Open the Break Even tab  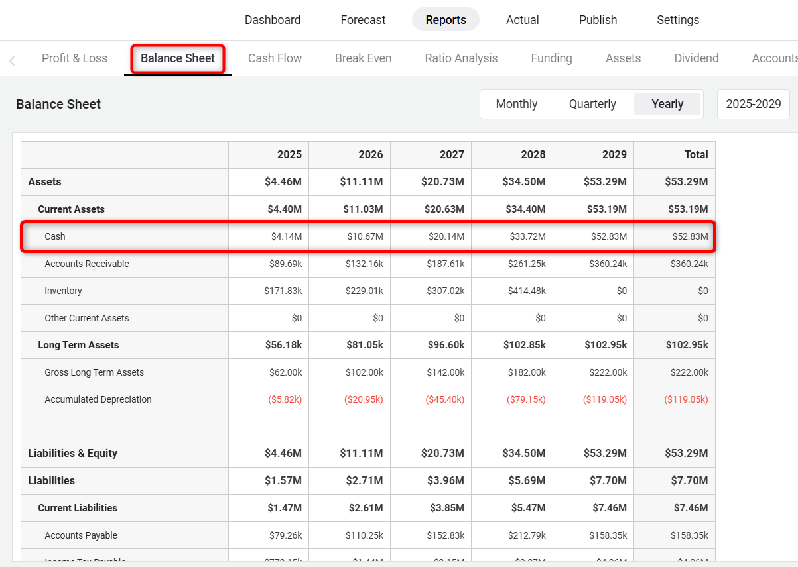(x=363, y=58)
